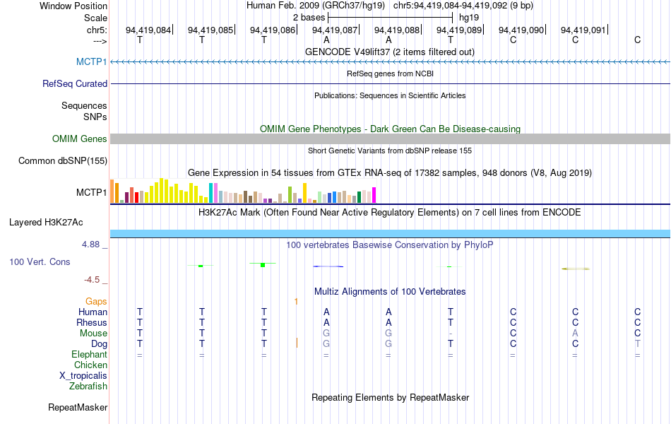Image resolution: width=671 pixels, height=424 pixels.
Task: Click the chr5: ruler label
Action: click(97, 30)
